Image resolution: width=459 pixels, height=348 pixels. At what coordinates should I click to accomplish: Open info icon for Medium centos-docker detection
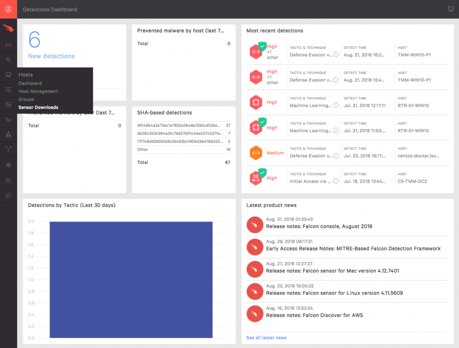click(x=336, y=156)
